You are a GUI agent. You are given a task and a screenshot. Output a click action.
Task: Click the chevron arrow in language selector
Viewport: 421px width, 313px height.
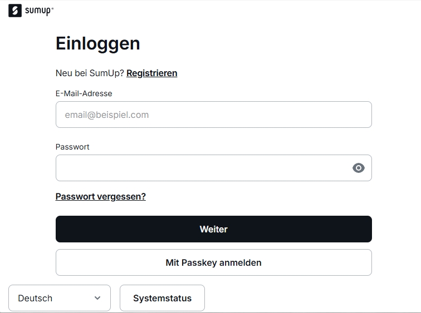coord(97,298)
